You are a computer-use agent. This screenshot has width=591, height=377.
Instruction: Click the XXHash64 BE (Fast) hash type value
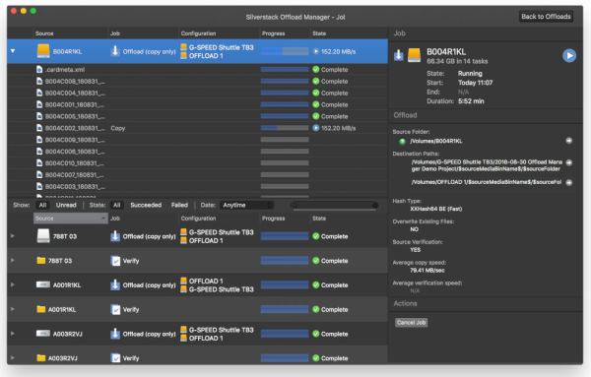pyautogui.click(x=435, y=209)
